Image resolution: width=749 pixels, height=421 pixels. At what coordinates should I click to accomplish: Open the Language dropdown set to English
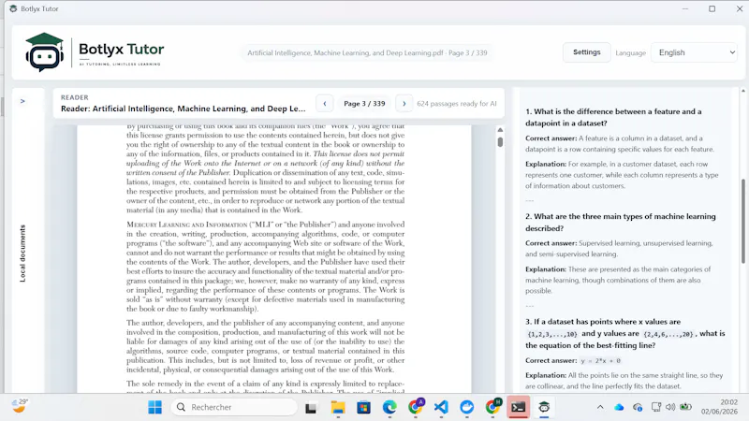(696, 52)
